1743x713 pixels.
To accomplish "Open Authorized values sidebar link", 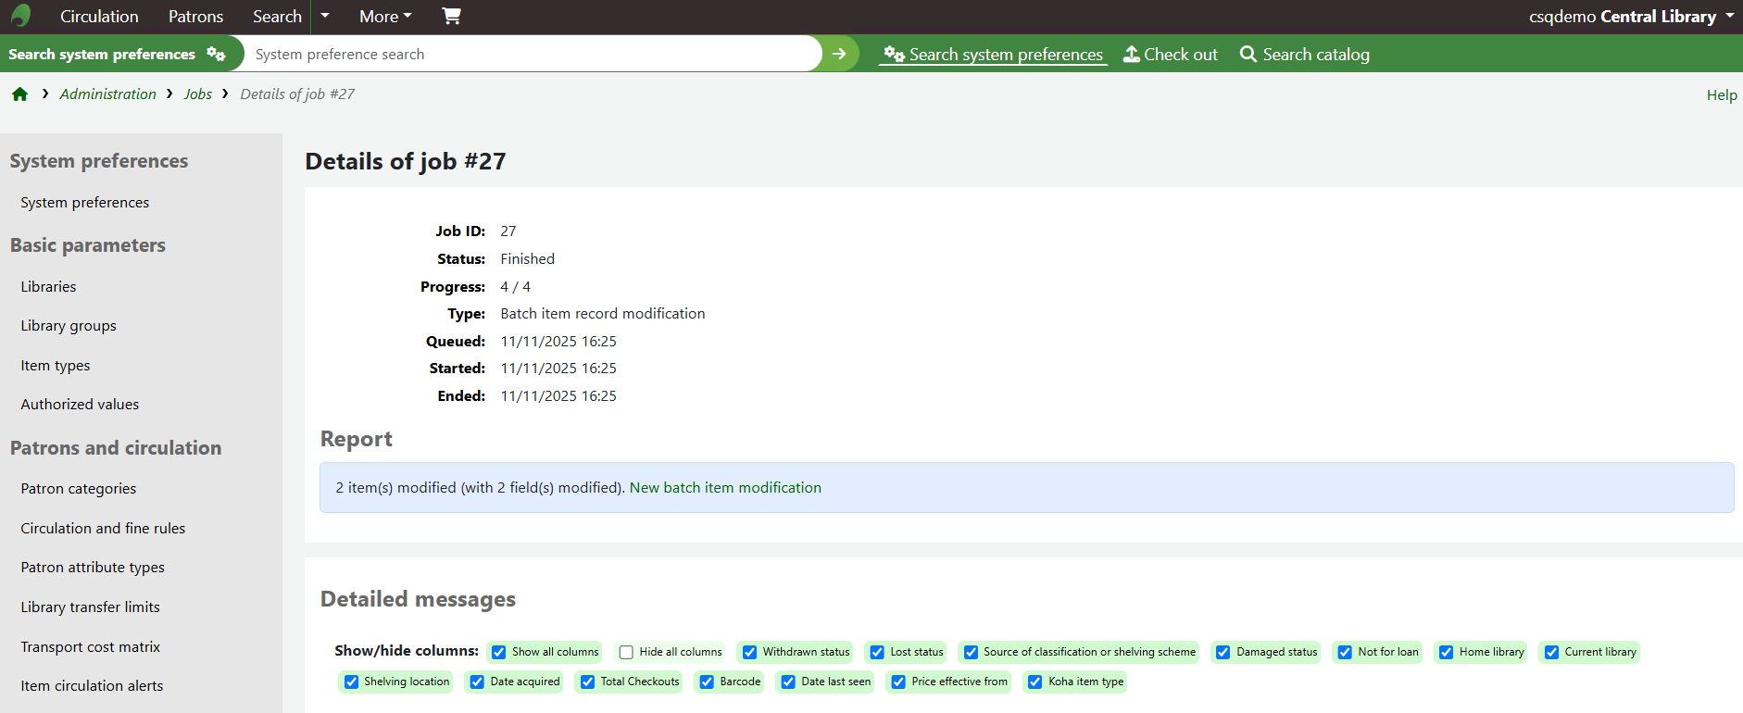I will pyautogui.click(x=80, y=405).
